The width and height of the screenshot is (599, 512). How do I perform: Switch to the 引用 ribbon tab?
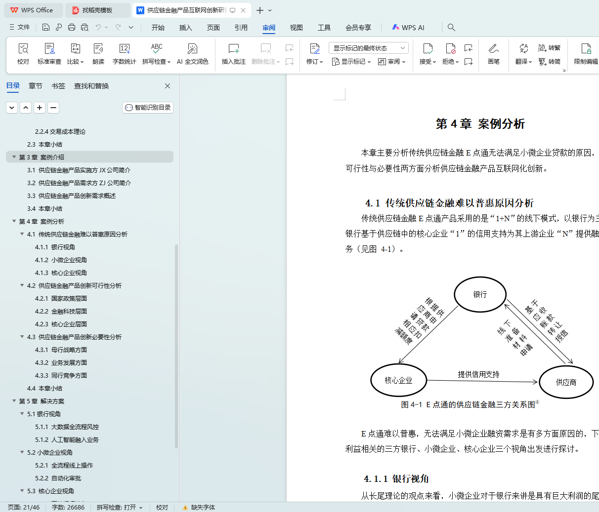[241, 28]
